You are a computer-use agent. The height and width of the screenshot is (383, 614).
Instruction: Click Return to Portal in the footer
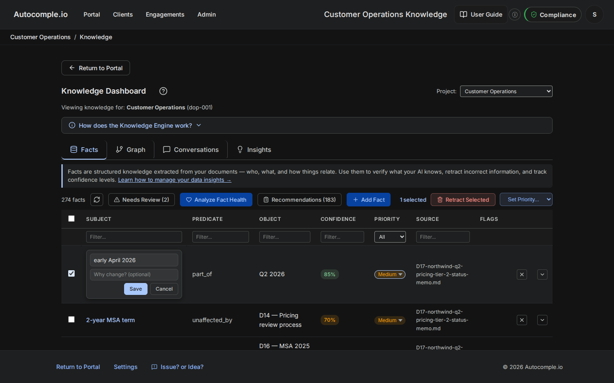(78, 367)
